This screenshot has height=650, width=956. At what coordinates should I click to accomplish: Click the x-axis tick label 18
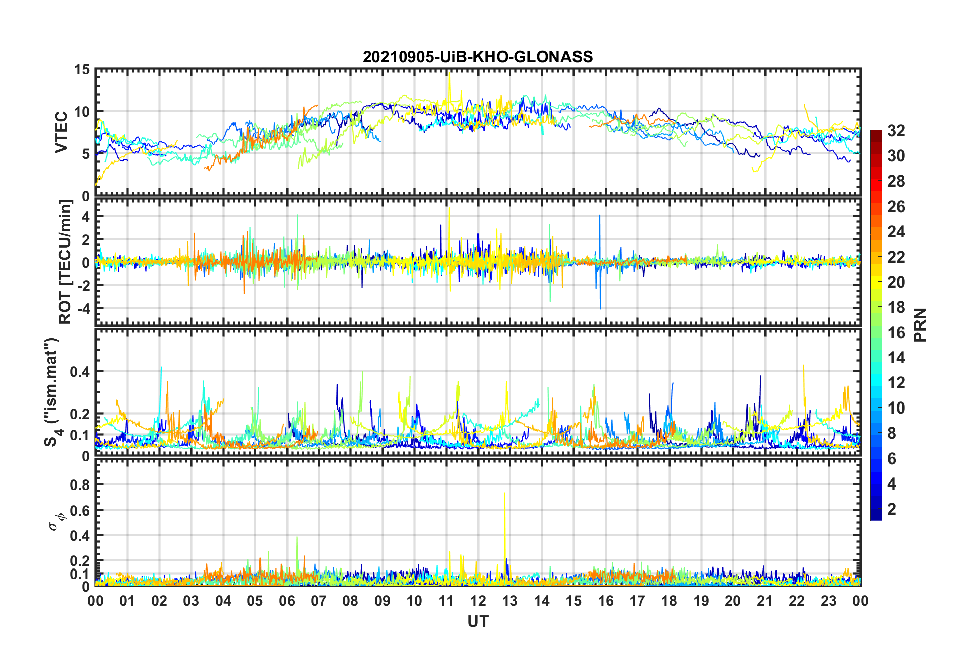[x=669, y=601]
